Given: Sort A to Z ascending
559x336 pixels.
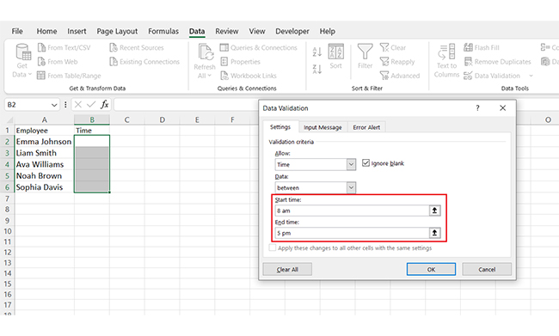Looking at the screenshot, I should (317, 52).
